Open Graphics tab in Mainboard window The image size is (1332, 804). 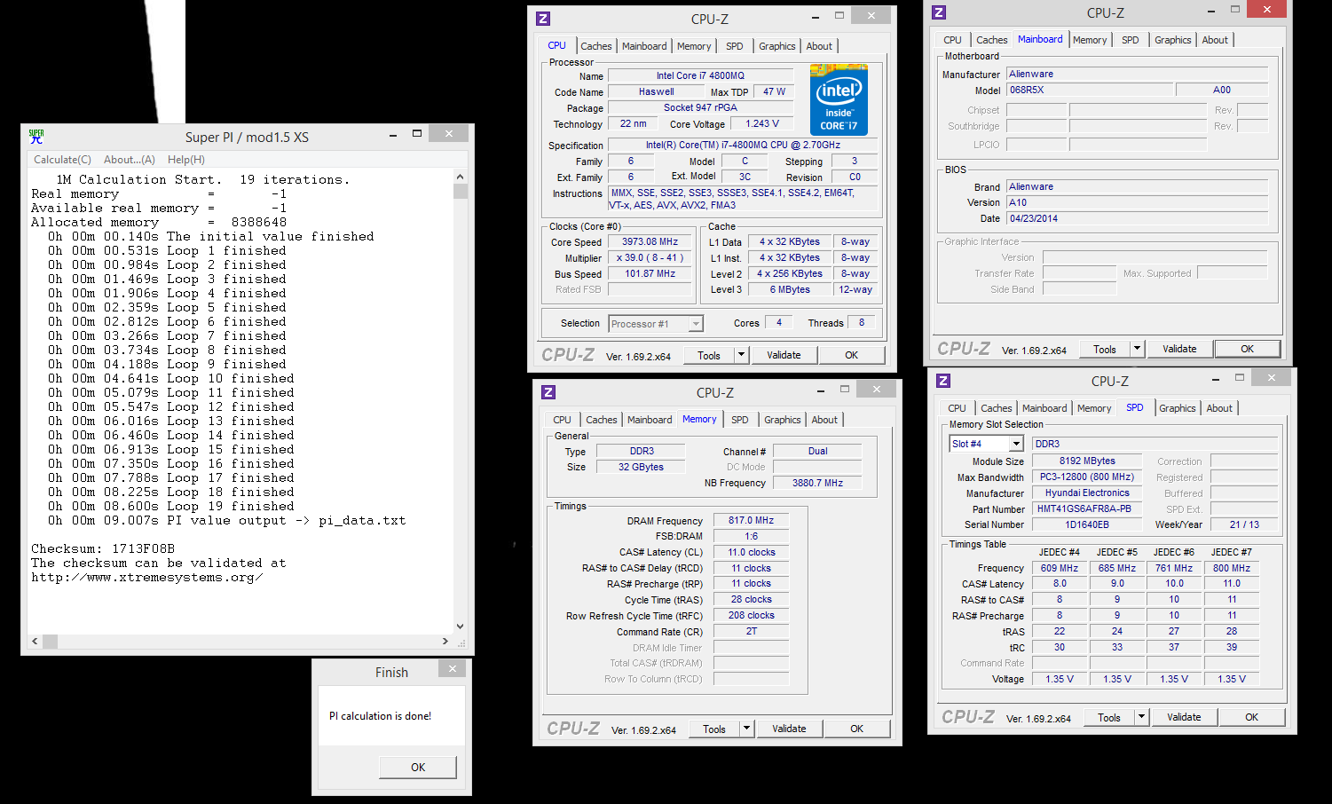(1173, 40)
